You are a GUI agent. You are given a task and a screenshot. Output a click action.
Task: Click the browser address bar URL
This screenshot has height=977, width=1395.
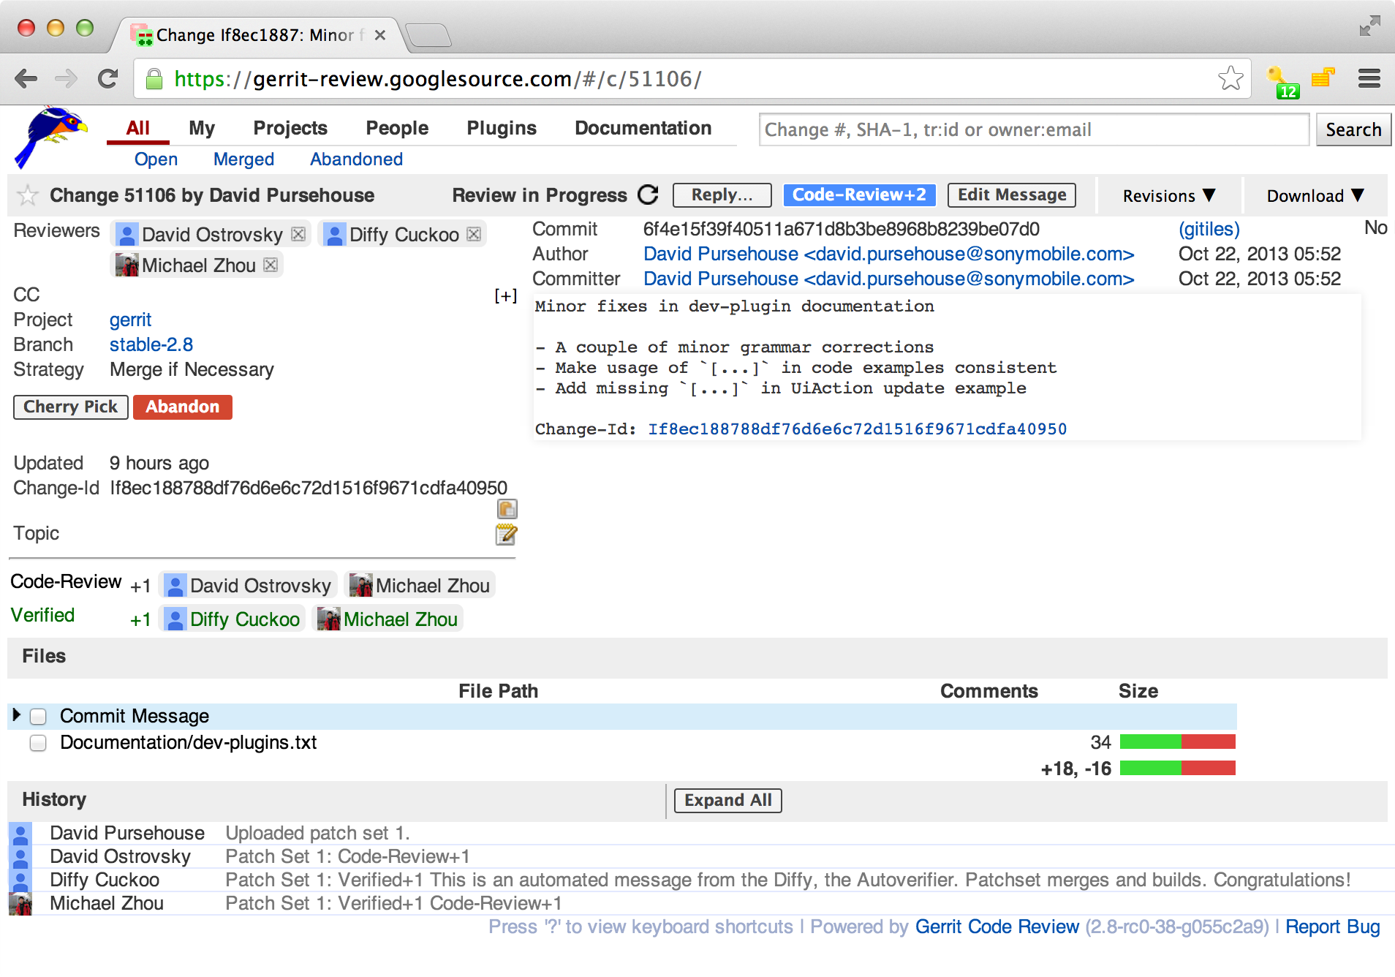coord(437,78)
